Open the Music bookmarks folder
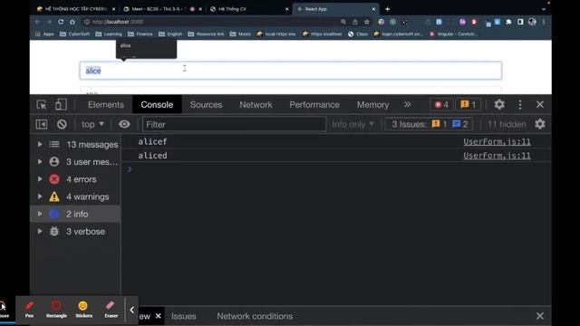This screenshot has height=326, width=580. coord(240,34)
